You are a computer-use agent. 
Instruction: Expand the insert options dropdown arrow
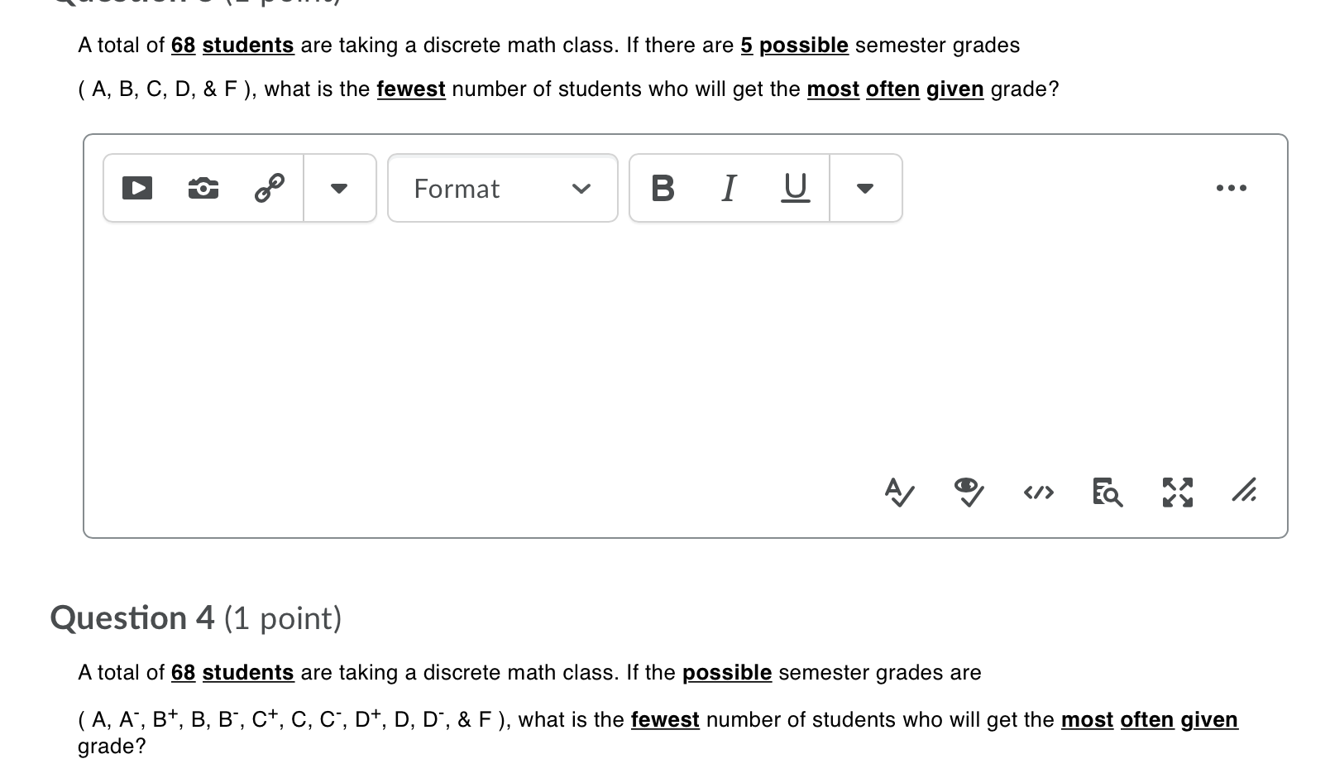339,188
